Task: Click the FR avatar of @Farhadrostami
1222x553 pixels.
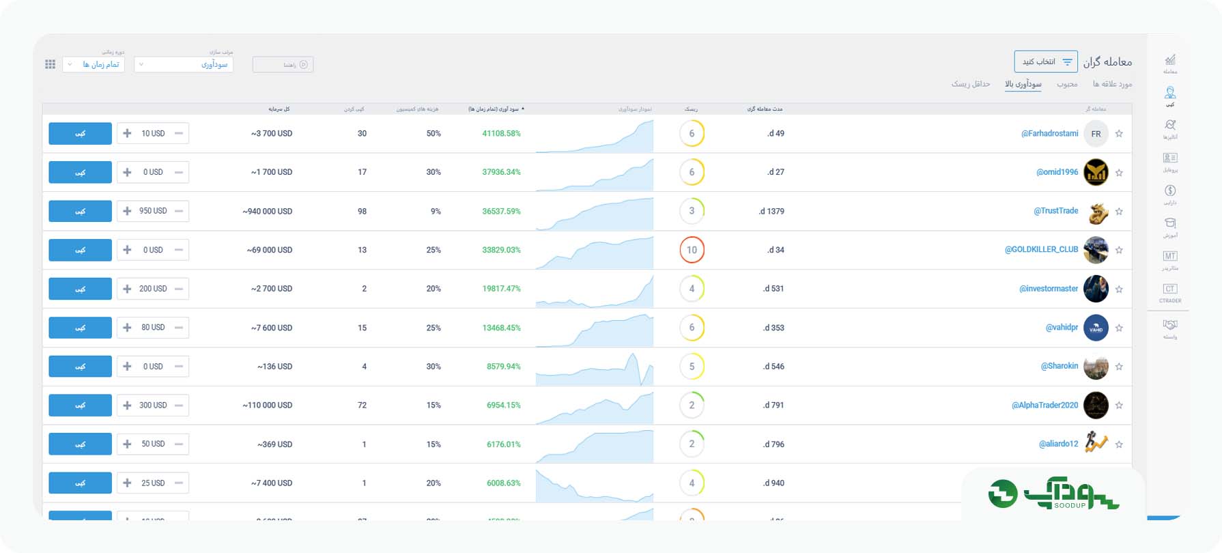Action: [x=1096, y=134]
